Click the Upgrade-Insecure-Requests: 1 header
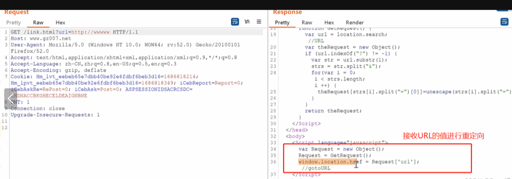512x179 pixels. [55, 115]
